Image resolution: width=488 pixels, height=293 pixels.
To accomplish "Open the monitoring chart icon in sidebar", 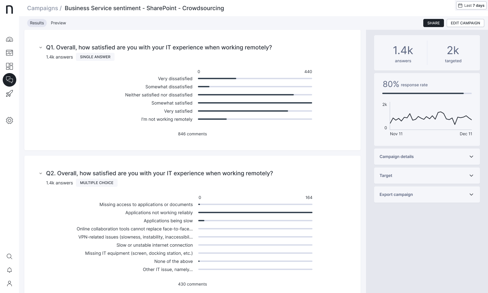I will 9,53.
